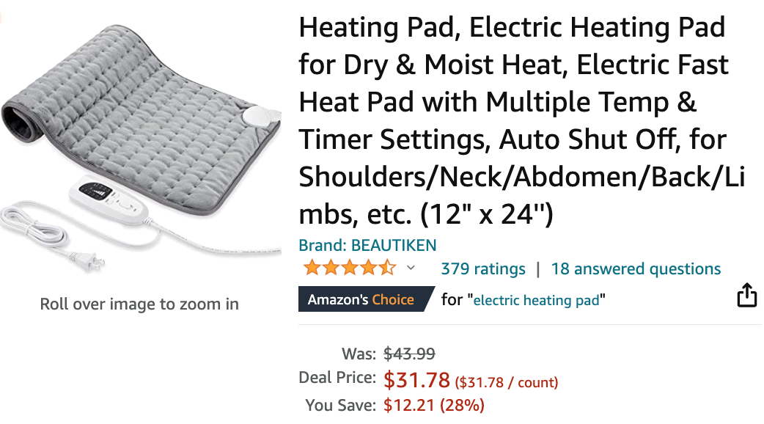Click the orange star rating icons

tap(349, 268)
